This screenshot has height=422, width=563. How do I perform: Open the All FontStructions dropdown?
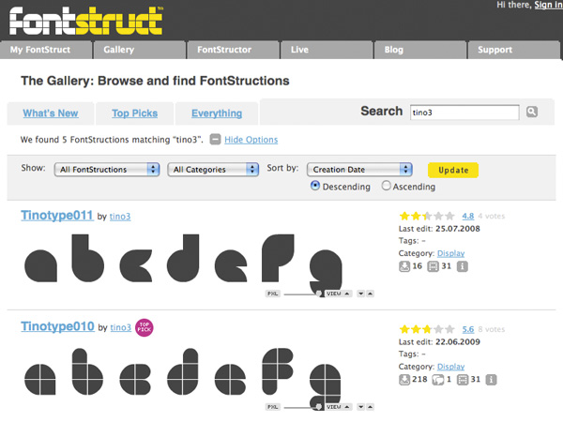tap(107, 170)
